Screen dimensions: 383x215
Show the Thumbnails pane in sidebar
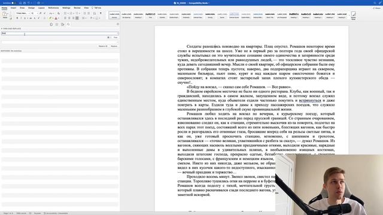click(51, 24)
